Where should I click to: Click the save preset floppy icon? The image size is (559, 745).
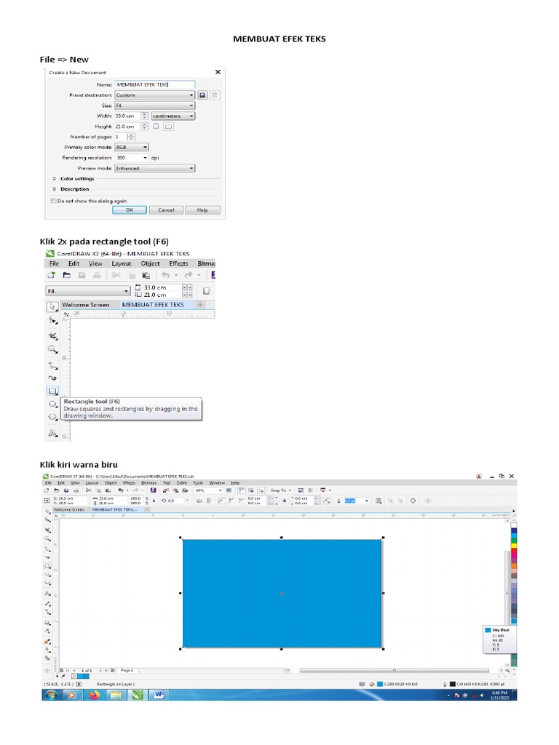[202, 95]
